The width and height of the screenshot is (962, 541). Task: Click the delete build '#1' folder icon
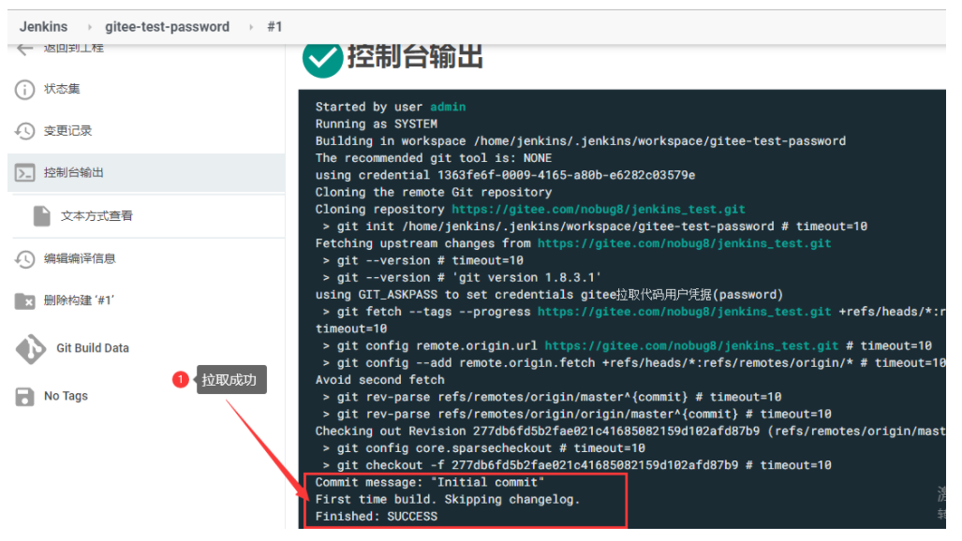(x=24, y=301)
